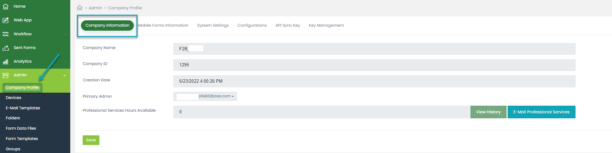Click the Workflow sliders icon

[x=6, y=34]
